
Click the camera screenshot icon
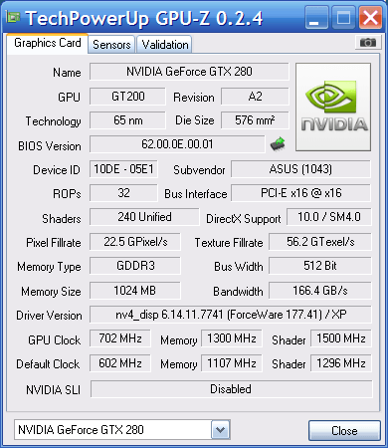tap(368, 43)
